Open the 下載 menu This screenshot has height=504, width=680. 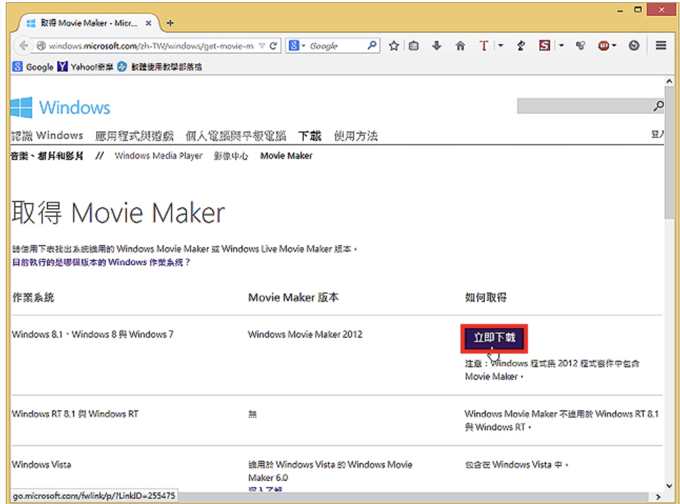309,136
